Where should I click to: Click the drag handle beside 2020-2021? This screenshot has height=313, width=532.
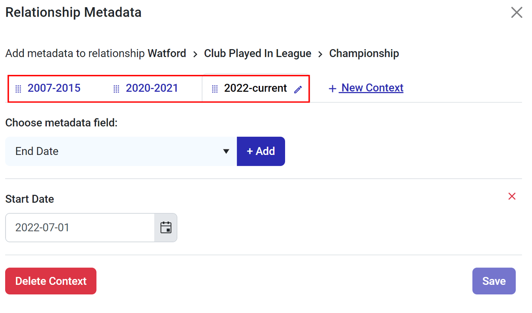(116, 89)
